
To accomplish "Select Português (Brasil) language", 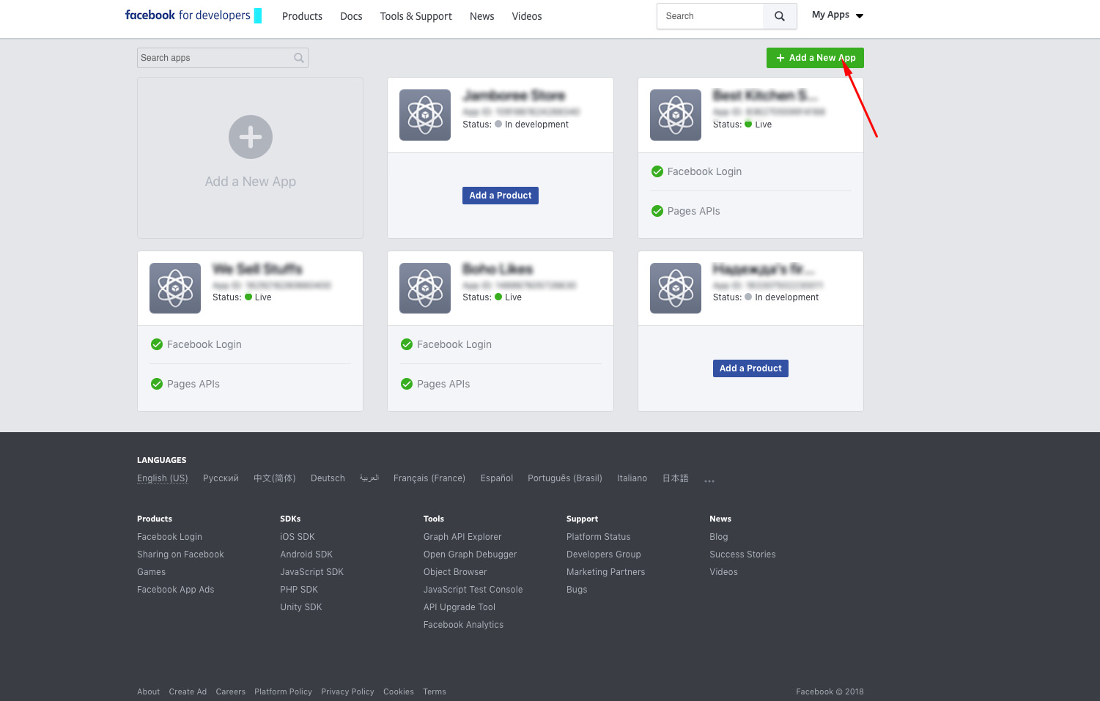I will [x=565, y=478].
